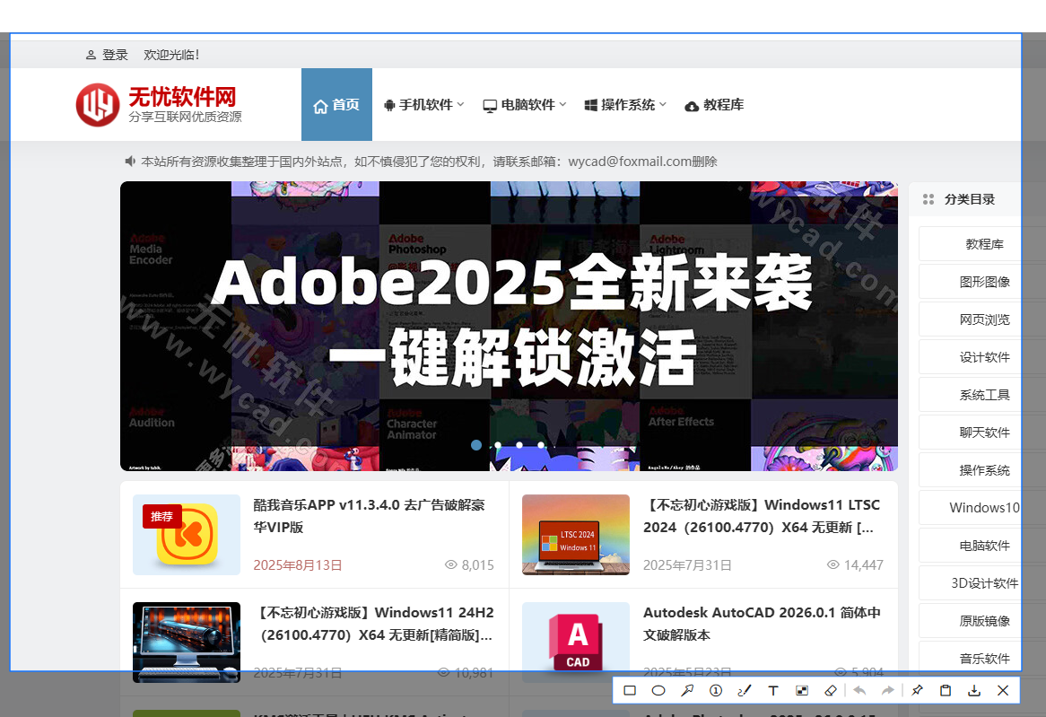Select the arrow annotation tool
Screen dimensions: 1046x717
pyautogui.click(x=687, y=690)
